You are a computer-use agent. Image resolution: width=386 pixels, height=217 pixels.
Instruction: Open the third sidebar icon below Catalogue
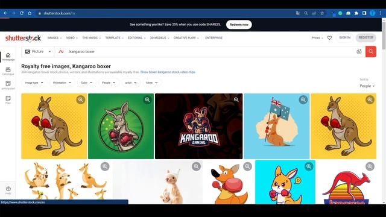(x=8, y=86)
